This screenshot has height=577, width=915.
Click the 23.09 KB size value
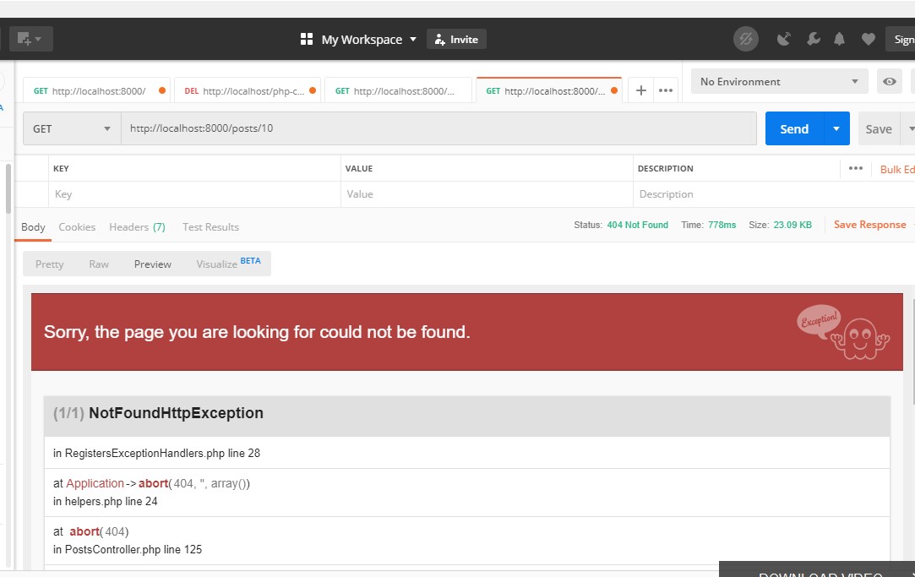click(792, 225)
